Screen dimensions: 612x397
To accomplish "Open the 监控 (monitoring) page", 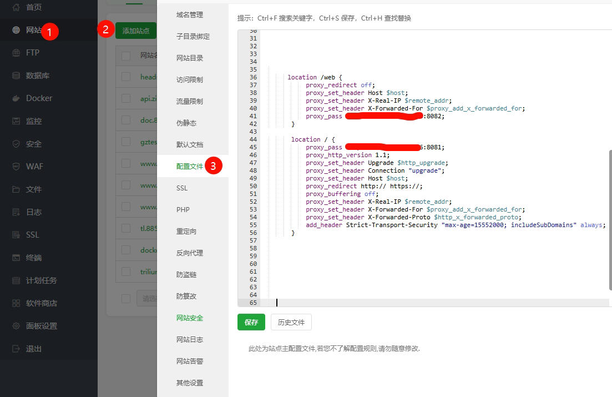I will (32, 120).
